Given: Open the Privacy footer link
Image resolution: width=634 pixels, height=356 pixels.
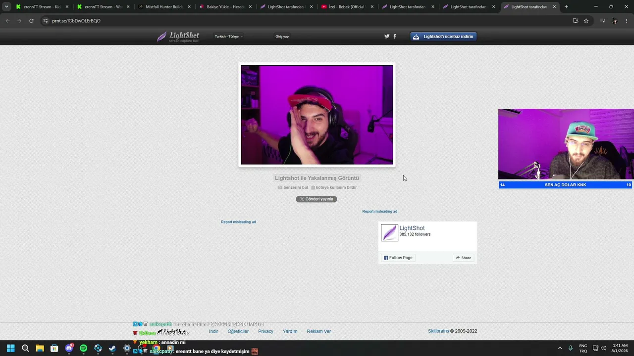Looking at the screenshot, I should pyautogui.click(x=265, y=331).
